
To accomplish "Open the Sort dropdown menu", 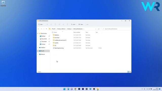I will (x=74, y=25).
